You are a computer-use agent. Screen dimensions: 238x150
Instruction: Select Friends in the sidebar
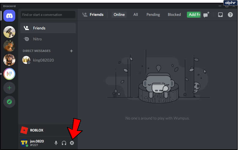click(x=48, y=28)
